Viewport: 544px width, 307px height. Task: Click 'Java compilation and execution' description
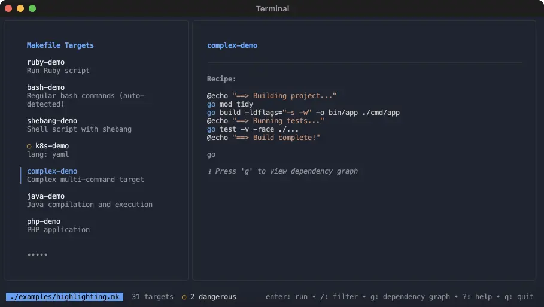90,205
